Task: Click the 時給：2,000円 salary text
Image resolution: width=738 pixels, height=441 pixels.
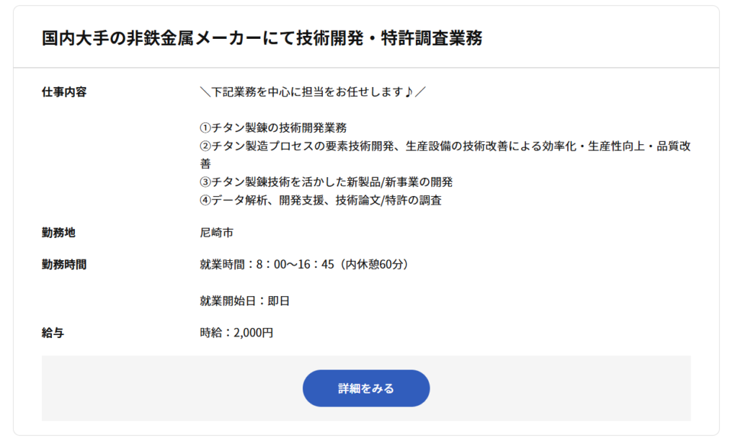Action: point(236,333)
